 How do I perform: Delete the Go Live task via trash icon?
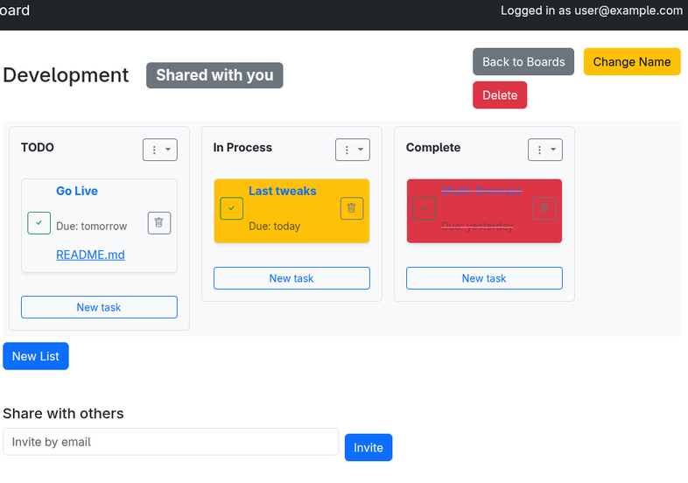coord(158,223)
